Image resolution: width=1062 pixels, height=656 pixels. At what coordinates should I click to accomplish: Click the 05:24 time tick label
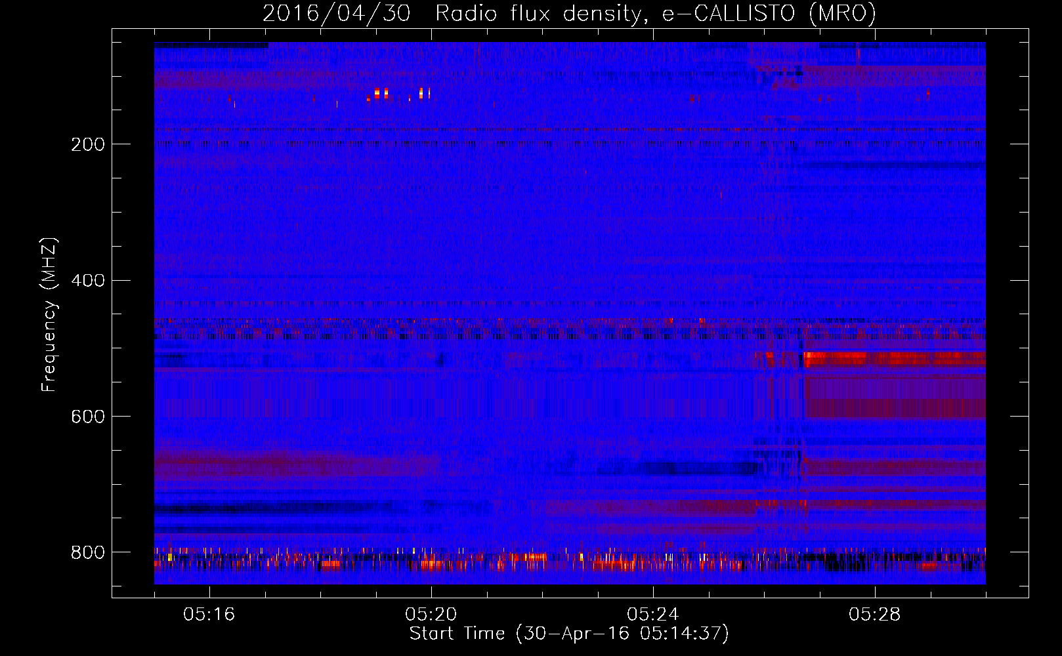click(653, 615)
